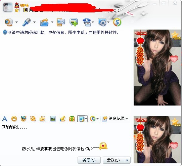Expand microphone voice options arrow
The height and width of the screenshot is (166, 182).
34,22
